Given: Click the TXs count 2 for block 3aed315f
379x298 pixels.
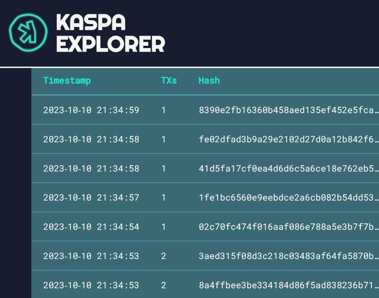Looking at the screenshot, I should click(164, 256).
